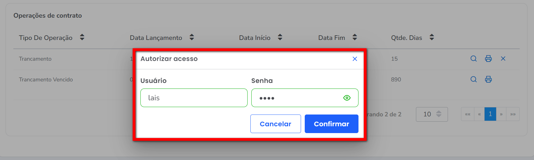
Task: Go to the last page of results
Action: (x=513, y=114)
